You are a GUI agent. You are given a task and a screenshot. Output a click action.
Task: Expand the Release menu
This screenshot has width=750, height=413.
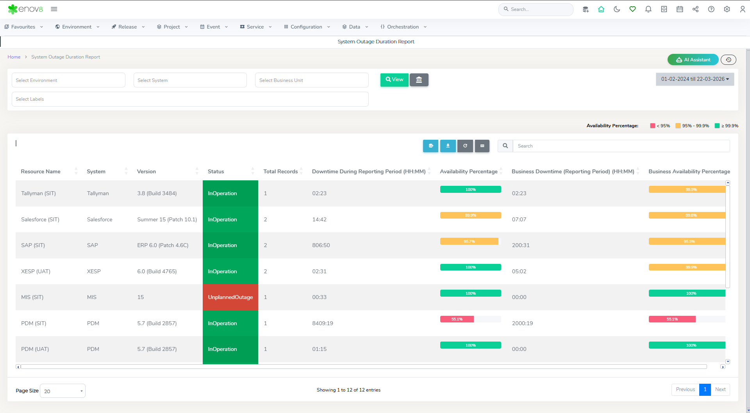[128, 27]
